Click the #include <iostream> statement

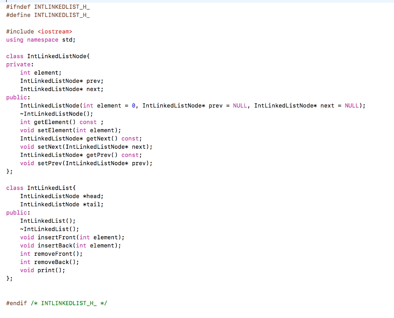pyautogui.click(x=40, y=31)
